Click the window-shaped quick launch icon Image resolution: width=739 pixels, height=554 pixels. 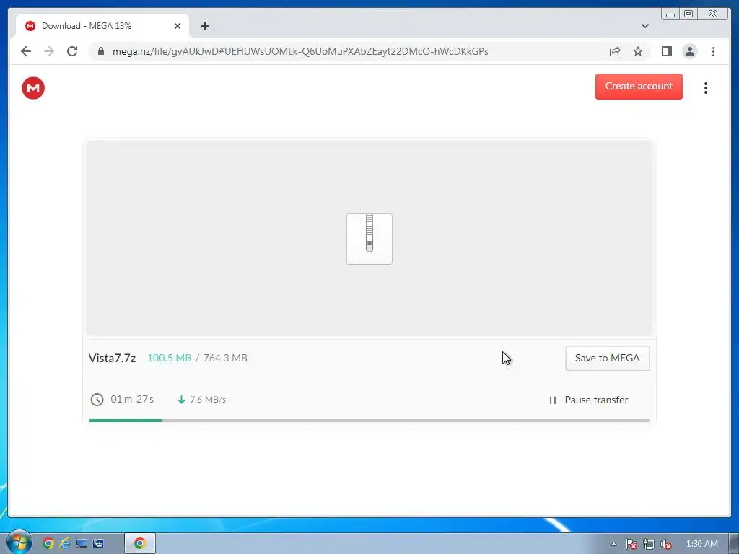click(98, 544)
